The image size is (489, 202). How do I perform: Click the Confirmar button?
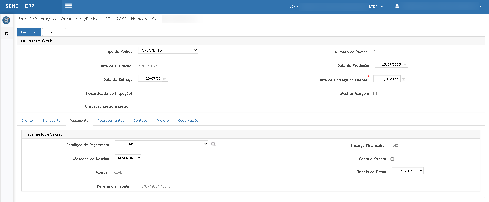tap(29, 32)
